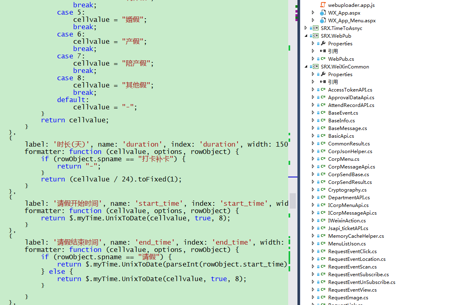
Task: Collapse the SRX.WeiXinCommon project tree
Action: click(306, 67)
